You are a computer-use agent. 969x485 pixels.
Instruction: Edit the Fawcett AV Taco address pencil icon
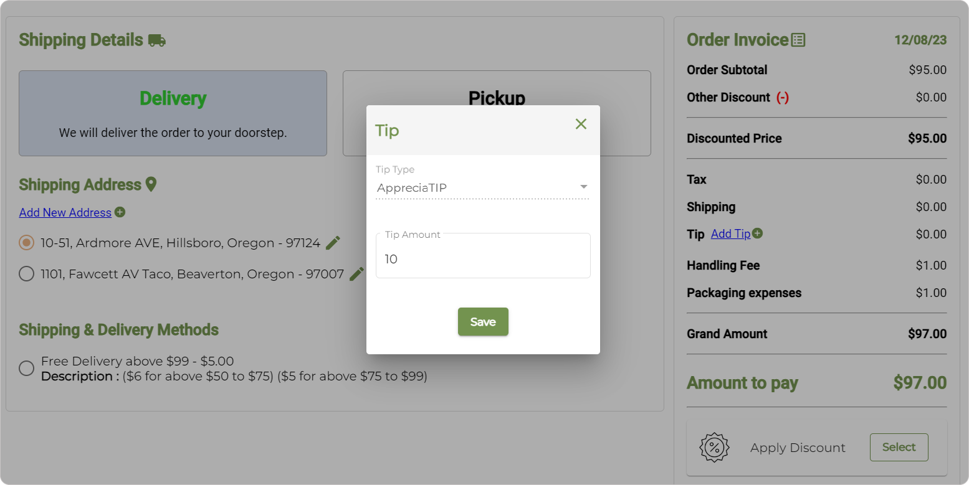point(356,274)
